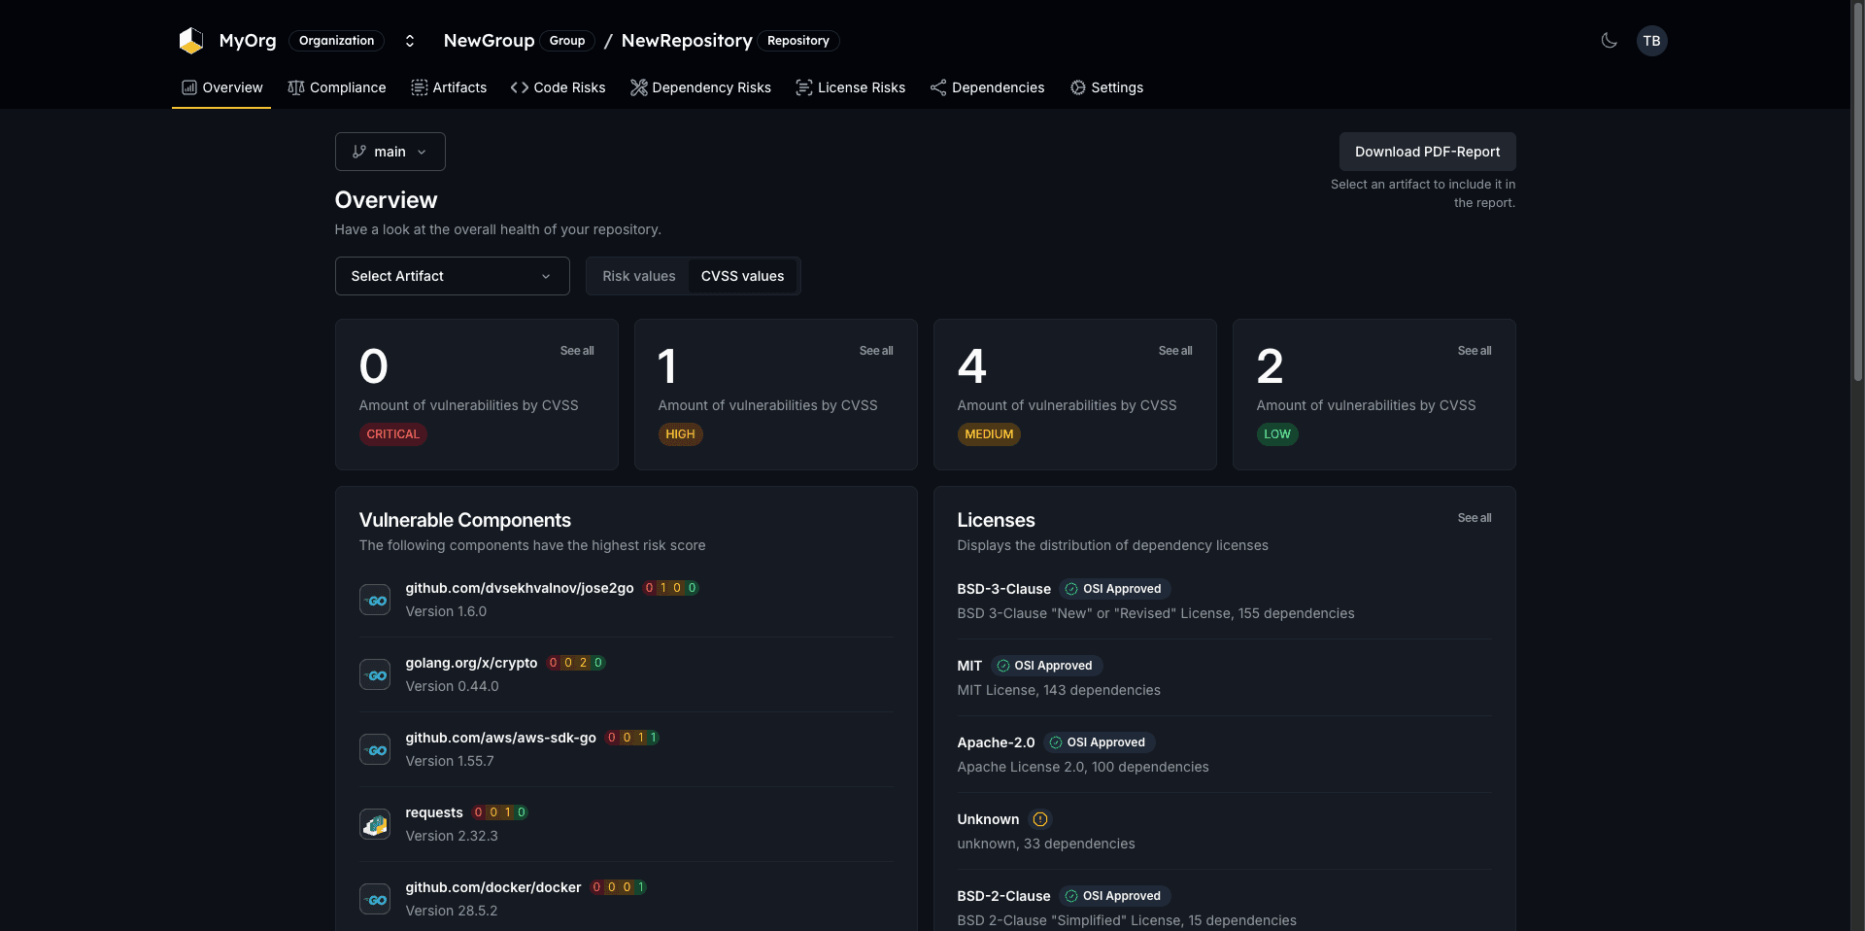Click the Dependency Risks broken-link icon

[x=641, y=87]
